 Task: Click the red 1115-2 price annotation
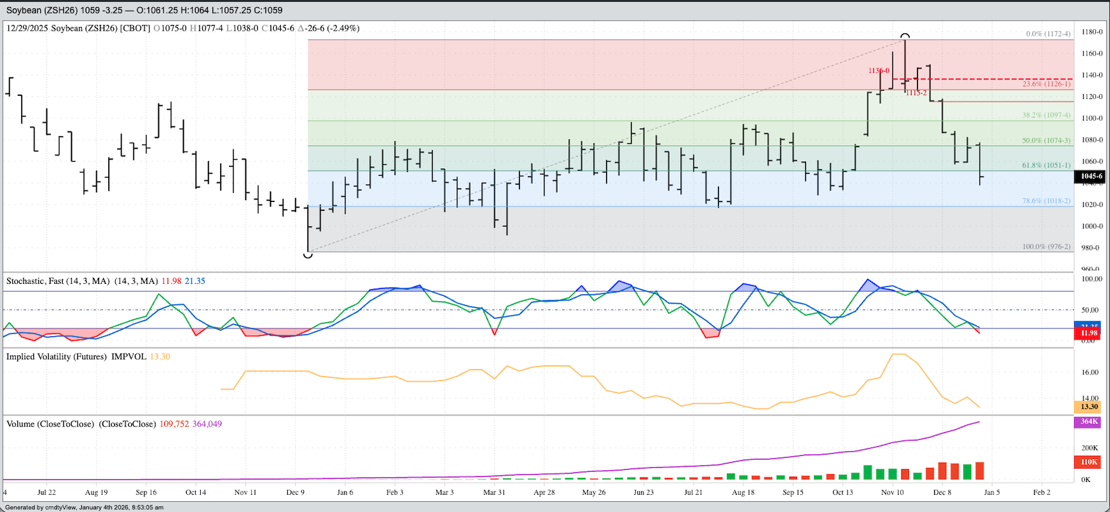(916, 93)
